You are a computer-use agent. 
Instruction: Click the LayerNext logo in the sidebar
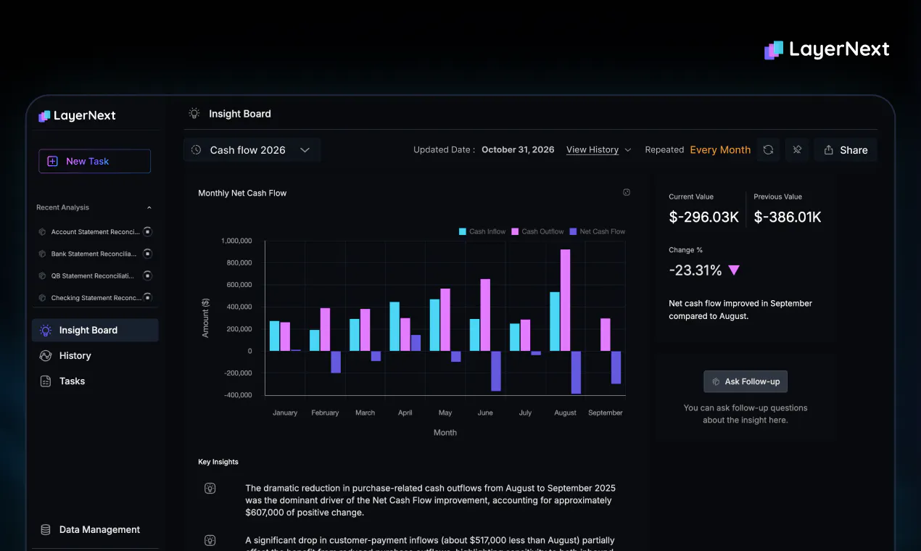77,115
